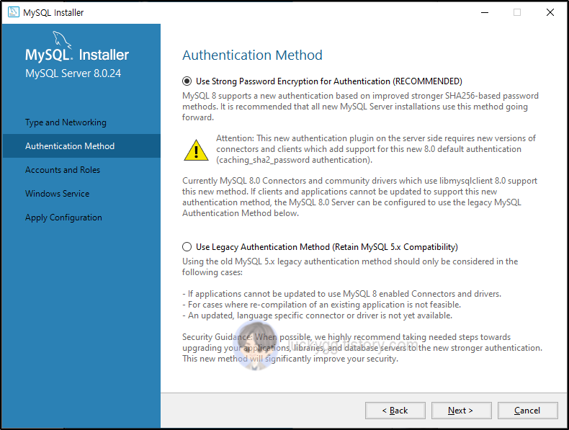569x430 pixels.
Task: Click the Attention caching_sha2_password notice text
Action: [x=376, y=149]
